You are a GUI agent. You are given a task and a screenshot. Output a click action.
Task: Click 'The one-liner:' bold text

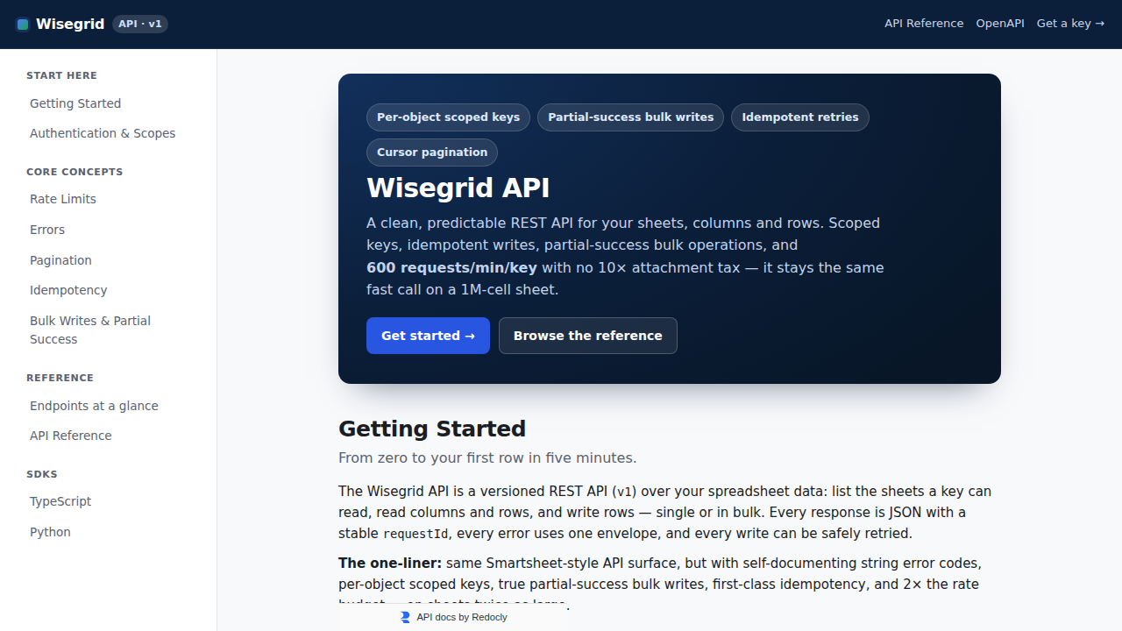pyautogui.click(x=390, y=563)
